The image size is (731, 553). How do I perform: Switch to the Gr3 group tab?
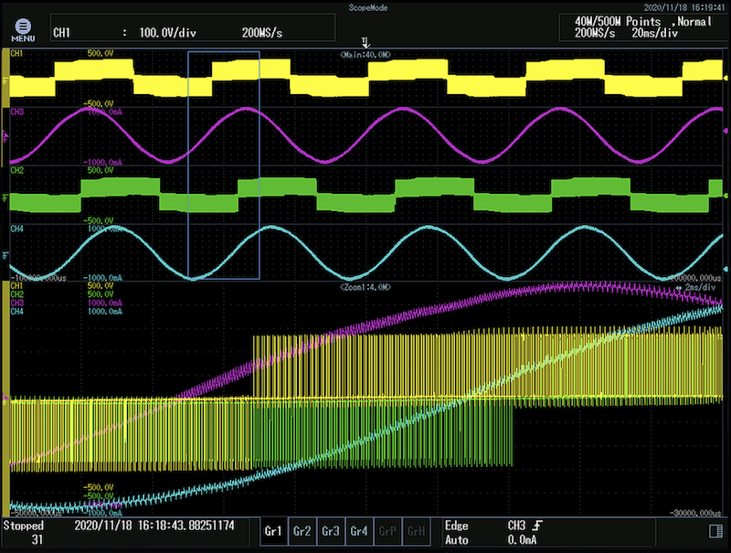pyautogui.click(x=331, y=531)
